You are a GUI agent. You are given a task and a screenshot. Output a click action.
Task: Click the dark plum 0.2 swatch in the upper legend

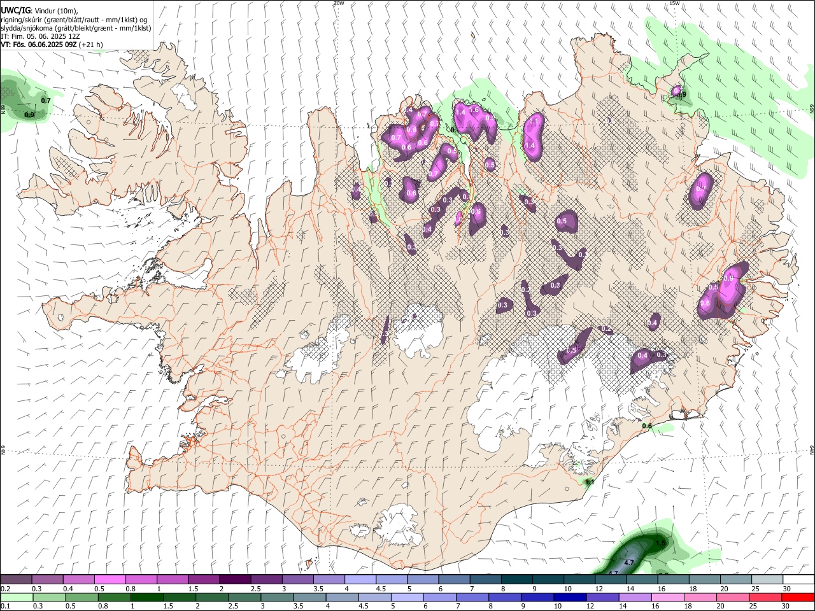(16, 579)
